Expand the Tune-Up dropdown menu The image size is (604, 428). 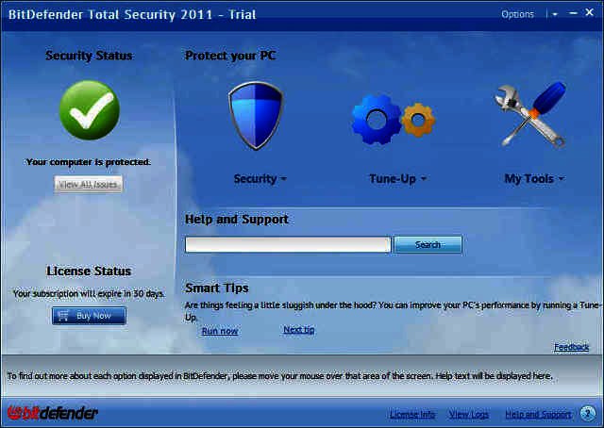point(397,179)
